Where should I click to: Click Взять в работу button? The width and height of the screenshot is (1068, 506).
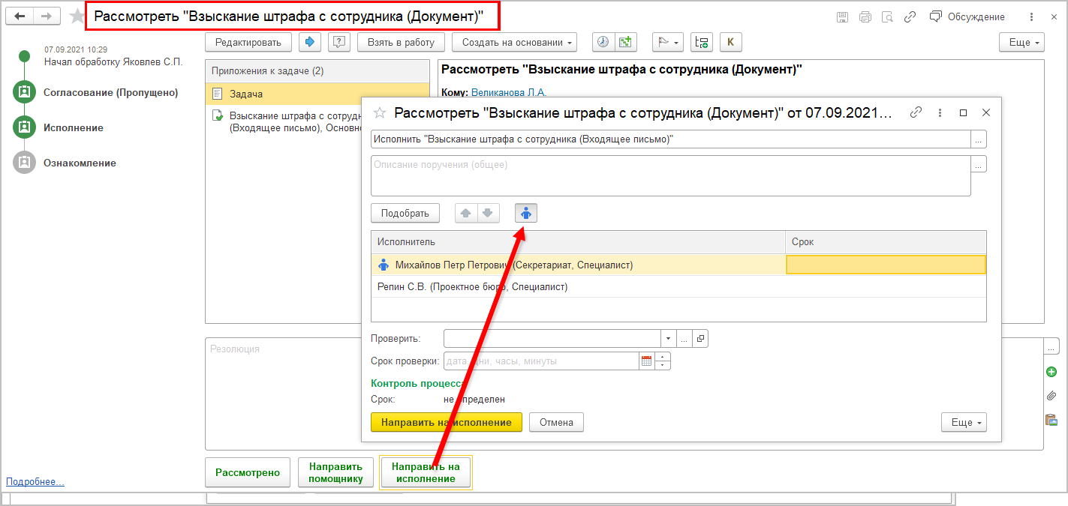[x=401, y=43]
